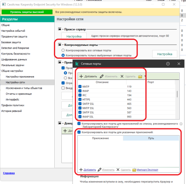Select Контролировать только выбранные сетевые порты option
Viewport: 186px width, 184px height.
[63, 55]
